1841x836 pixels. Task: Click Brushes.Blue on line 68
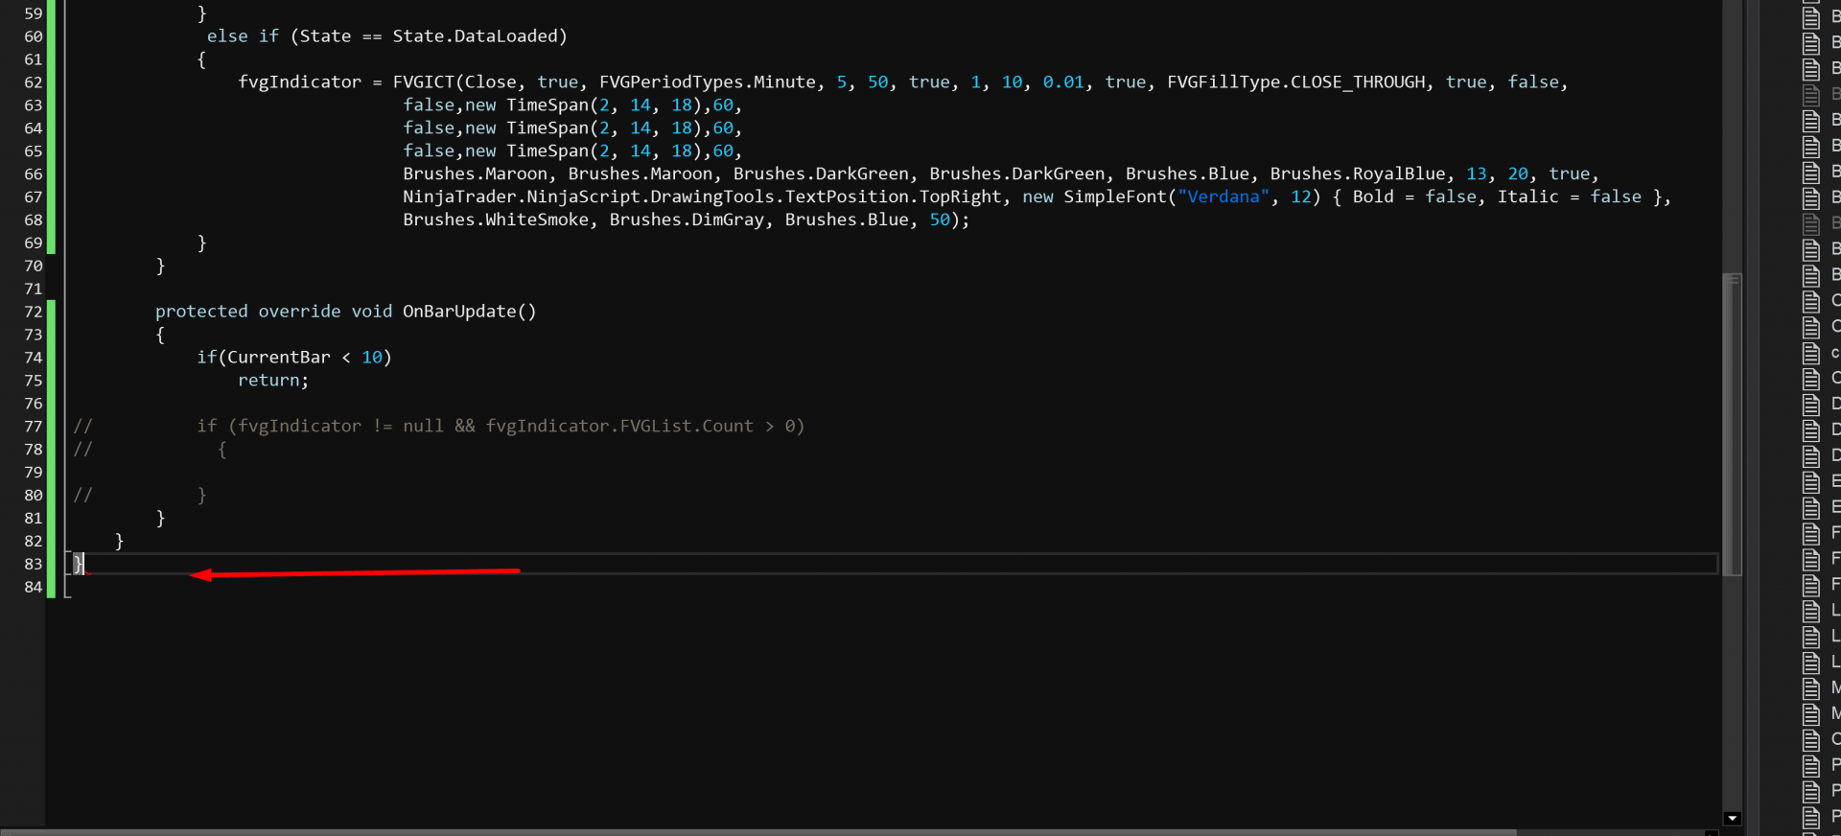click(847, 221)
